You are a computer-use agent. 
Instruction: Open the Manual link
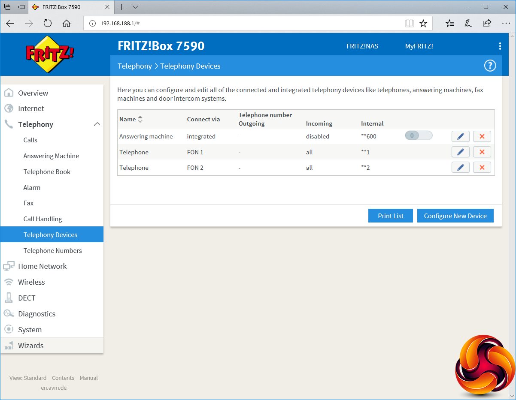click(x=89, y=378)
